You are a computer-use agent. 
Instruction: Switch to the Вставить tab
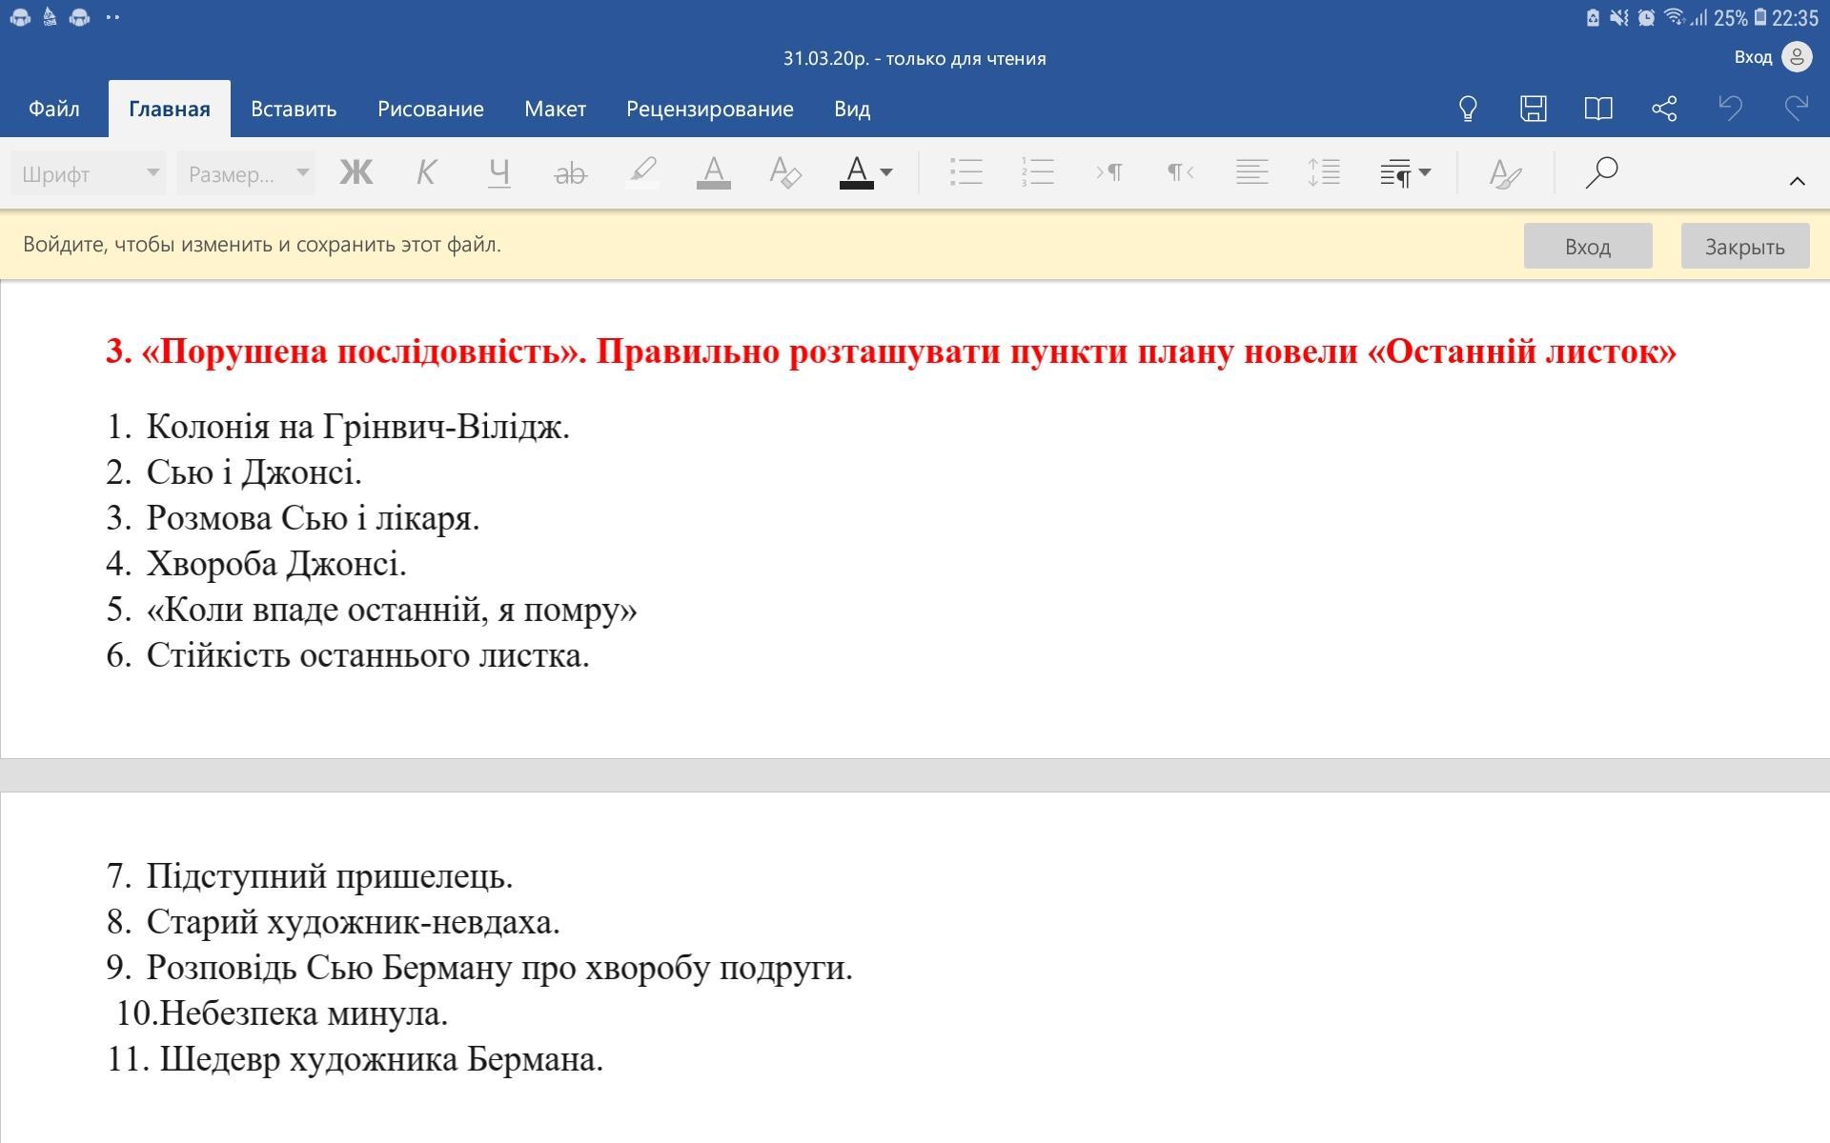tap(294, 109)
